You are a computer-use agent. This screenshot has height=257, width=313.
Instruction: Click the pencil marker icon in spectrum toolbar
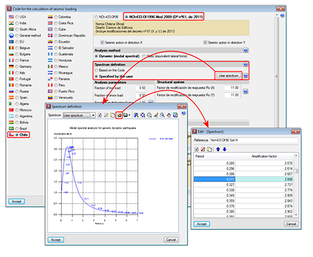(156, 115)
